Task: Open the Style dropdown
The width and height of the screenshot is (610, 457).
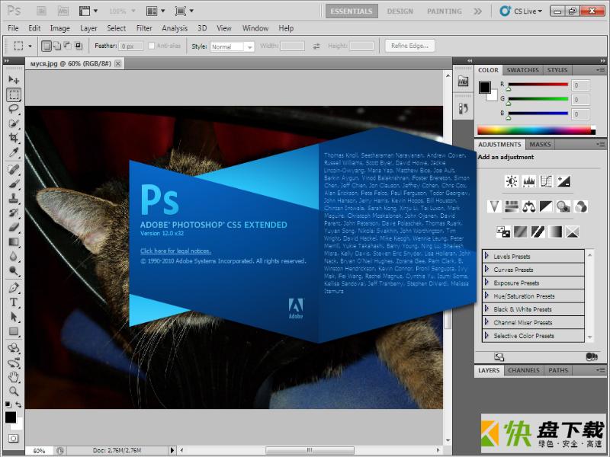Action: pos(233,46)
